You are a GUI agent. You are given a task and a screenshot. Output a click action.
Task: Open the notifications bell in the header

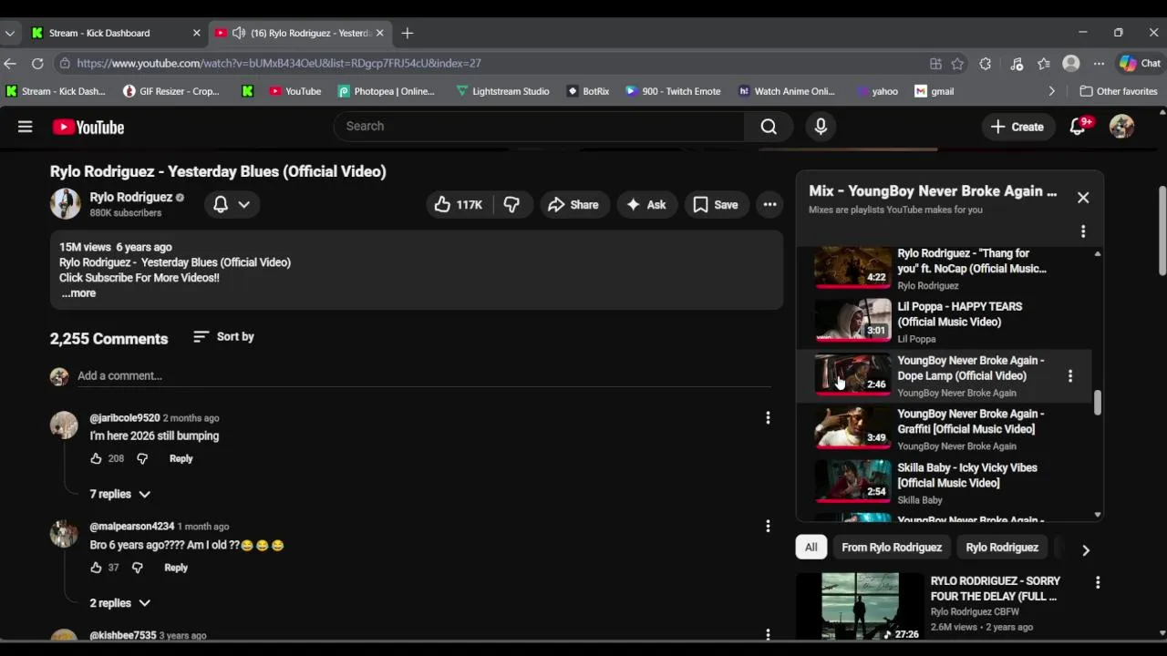coord(1079,127)
